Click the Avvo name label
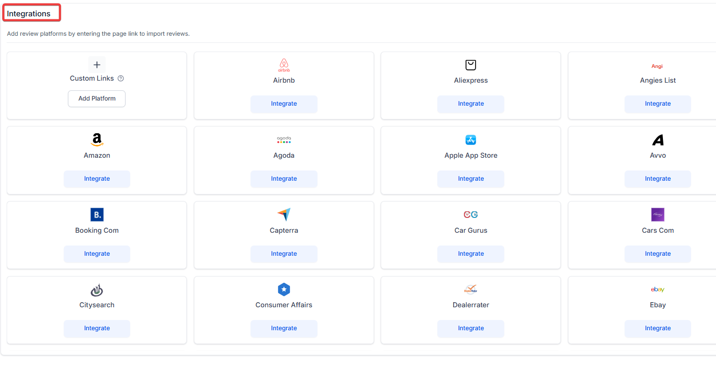The width and height of the screenshot is (716, 368). [x=658, y=155]
